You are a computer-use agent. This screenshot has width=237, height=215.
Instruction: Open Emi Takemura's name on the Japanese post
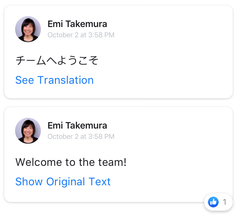pyautogui.click(x=77, y=24)
